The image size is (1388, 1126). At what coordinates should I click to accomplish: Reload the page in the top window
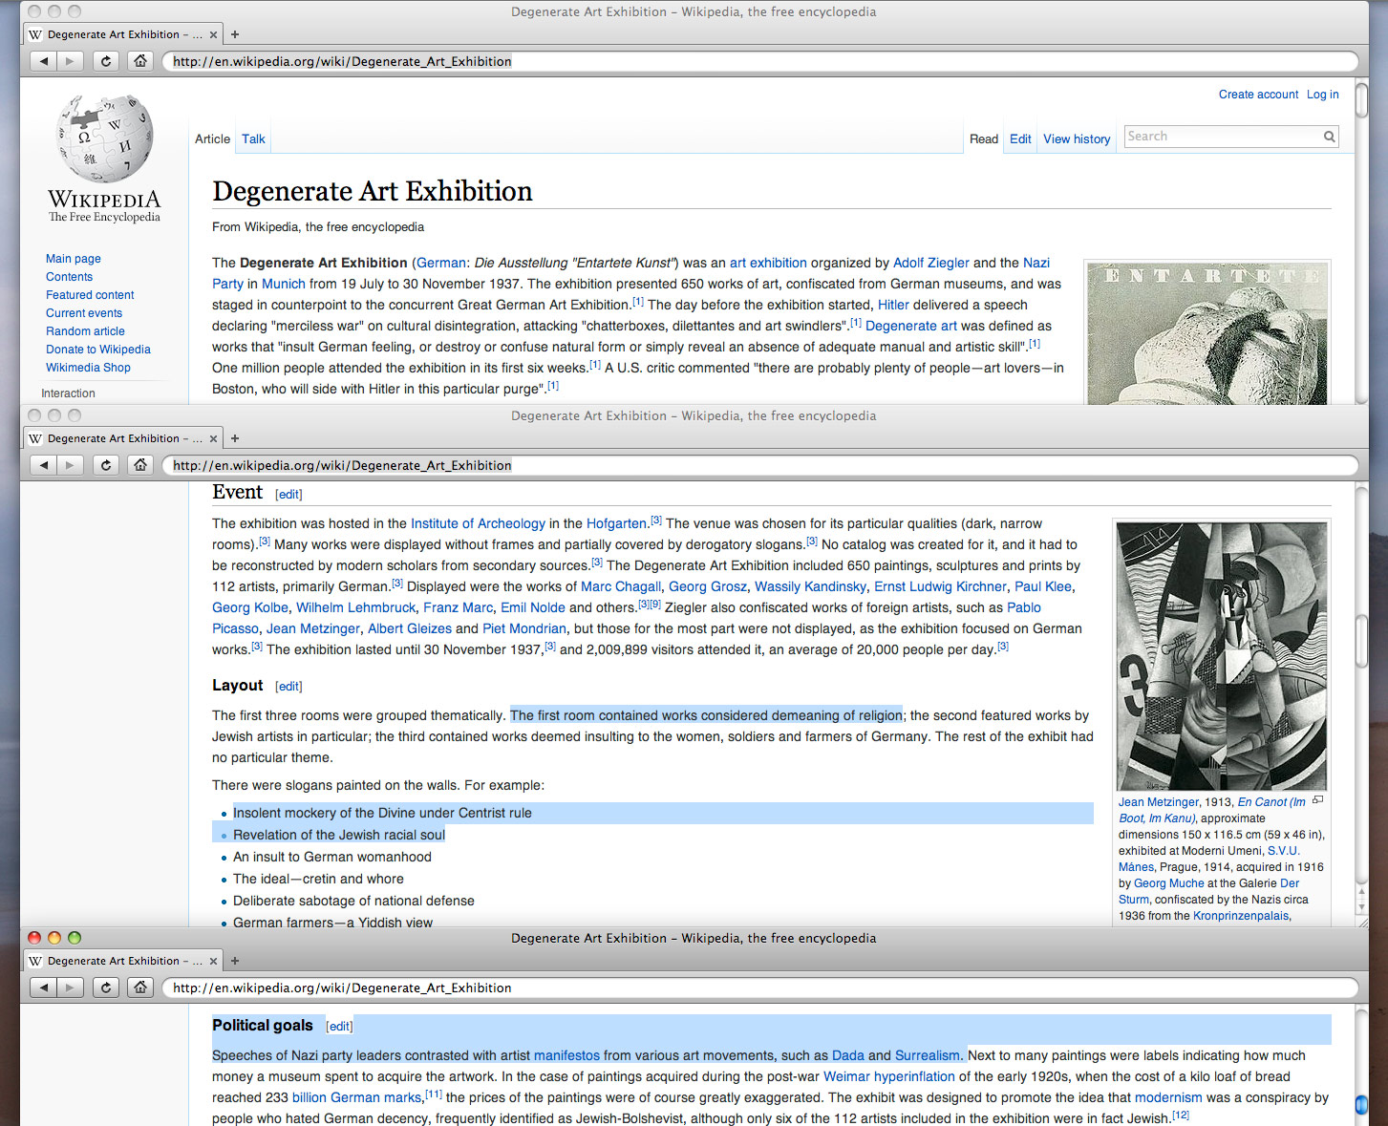[106, 61]
